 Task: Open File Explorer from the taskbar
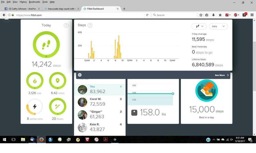23,139
